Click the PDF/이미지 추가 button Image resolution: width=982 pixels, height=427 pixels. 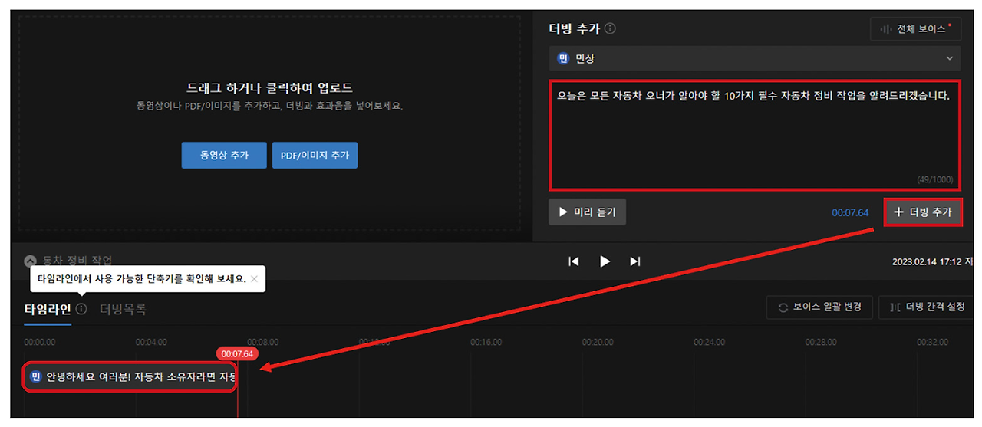tap(315, 155)
